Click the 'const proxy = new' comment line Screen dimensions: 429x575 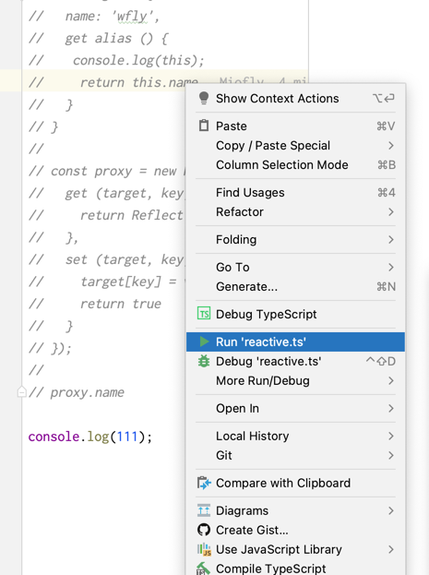[x=106, y=172]
